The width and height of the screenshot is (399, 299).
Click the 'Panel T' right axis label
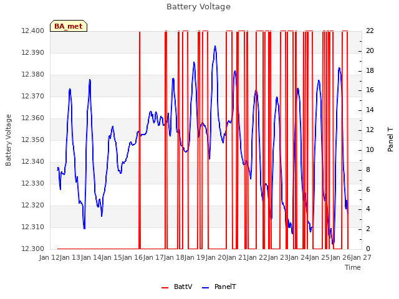390,140
